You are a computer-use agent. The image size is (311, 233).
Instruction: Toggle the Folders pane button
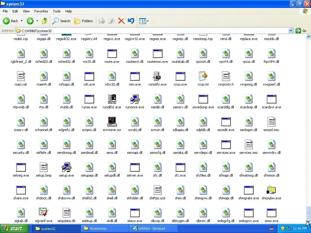[83, 21]
